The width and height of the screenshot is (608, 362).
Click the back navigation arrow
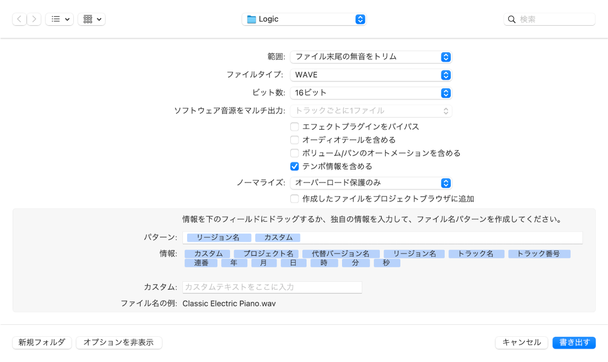pyautogui.click(x=19, y=19)
